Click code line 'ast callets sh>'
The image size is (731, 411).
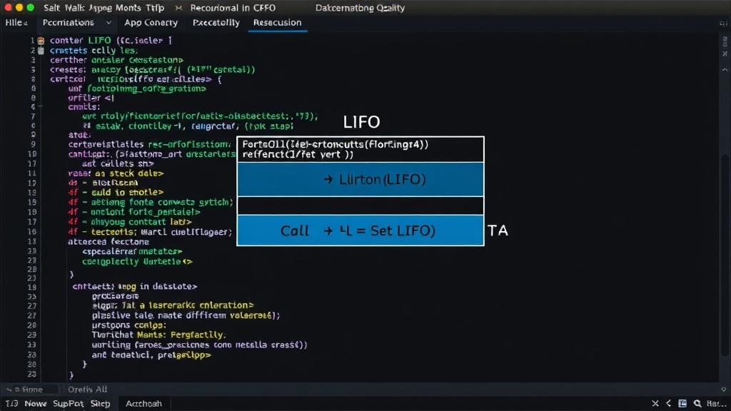(118, 163)
